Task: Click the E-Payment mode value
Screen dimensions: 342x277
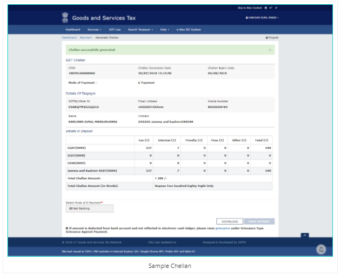Action: point(146,83)
